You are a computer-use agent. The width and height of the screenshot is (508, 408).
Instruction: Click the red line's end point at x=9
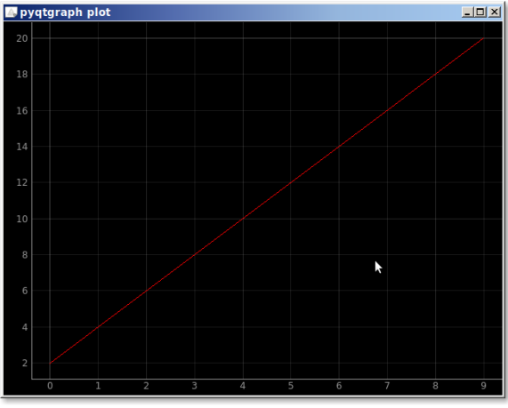coord(483,38)
